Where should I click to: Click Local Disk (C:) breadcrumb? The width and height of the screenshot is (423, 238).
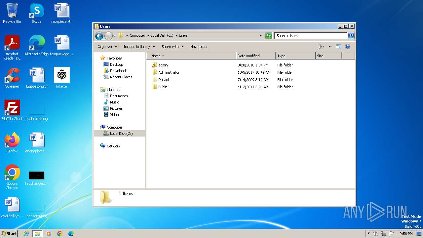162,35
